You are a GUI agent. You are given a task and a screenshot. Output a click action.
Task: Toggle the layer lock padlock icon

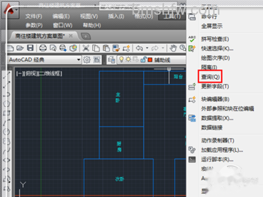[143, 59]
